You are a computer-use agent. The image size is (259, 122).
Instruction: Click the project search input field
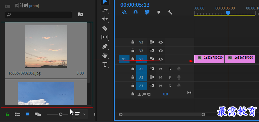coord(38,15)
